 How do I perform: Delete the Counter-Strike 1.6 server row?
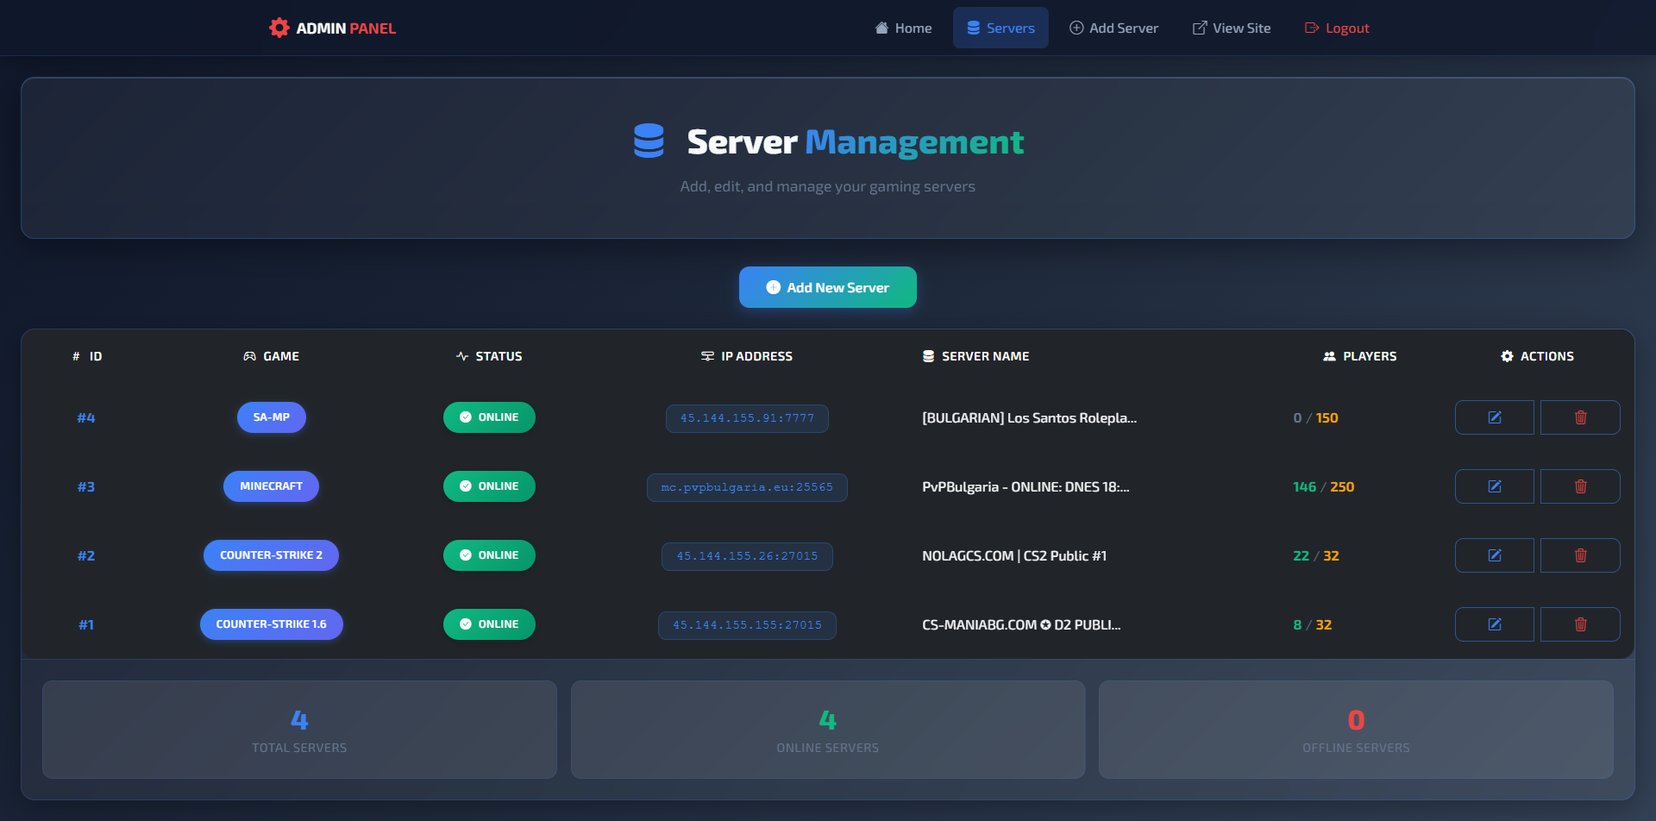click(1580, 624)
